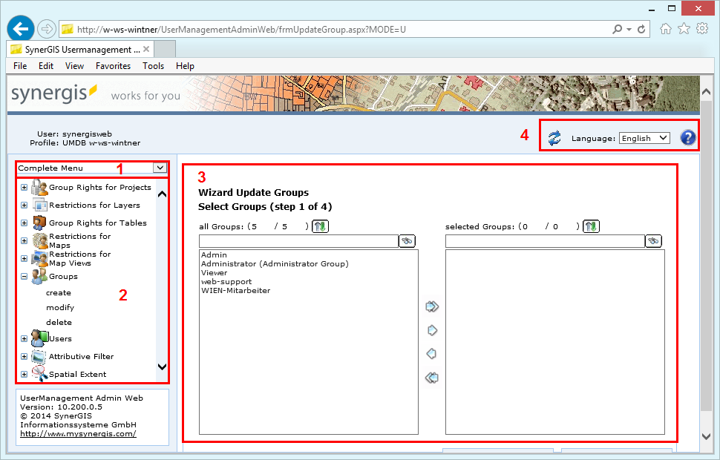Click create under the Groups node
This screenshot has width=720, height=460.
click(x=59, y=292)
